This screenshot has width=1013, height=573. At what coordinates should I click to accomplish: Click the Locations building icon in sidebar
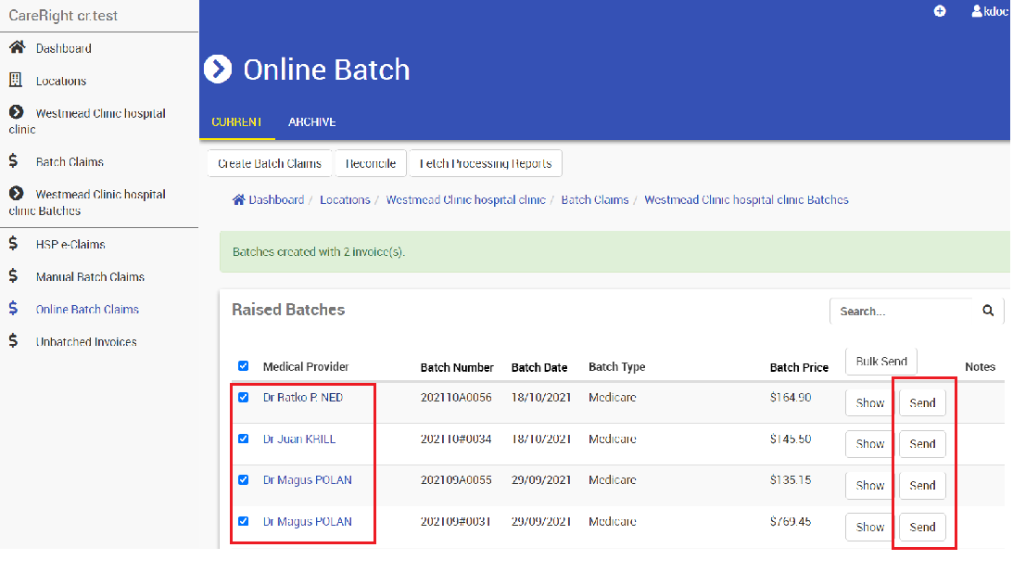click(16, 81)
